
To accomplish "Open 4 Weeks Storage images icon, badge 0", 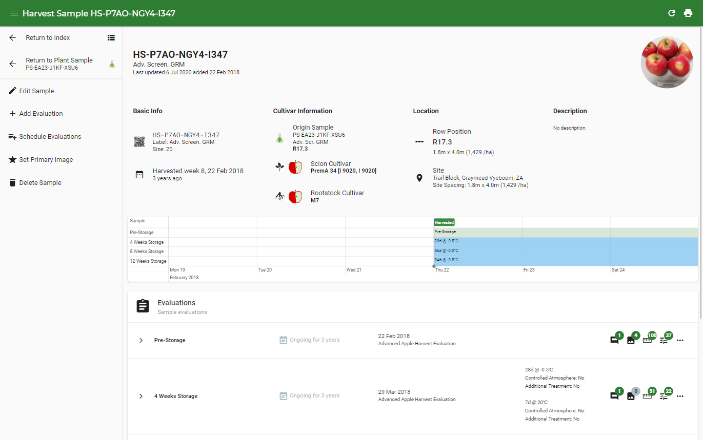I will [631, 396].
